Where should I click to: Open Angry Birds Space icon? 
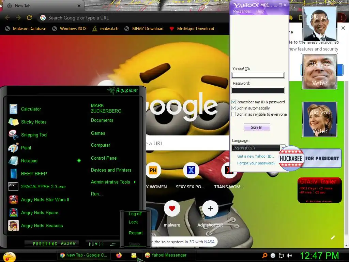point(13,213)
